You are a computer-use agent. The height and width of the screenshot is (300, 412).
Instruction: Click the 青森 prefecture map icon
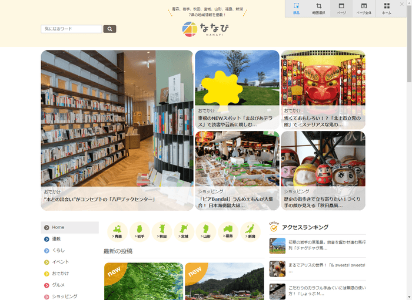click(x=118, y=231)
